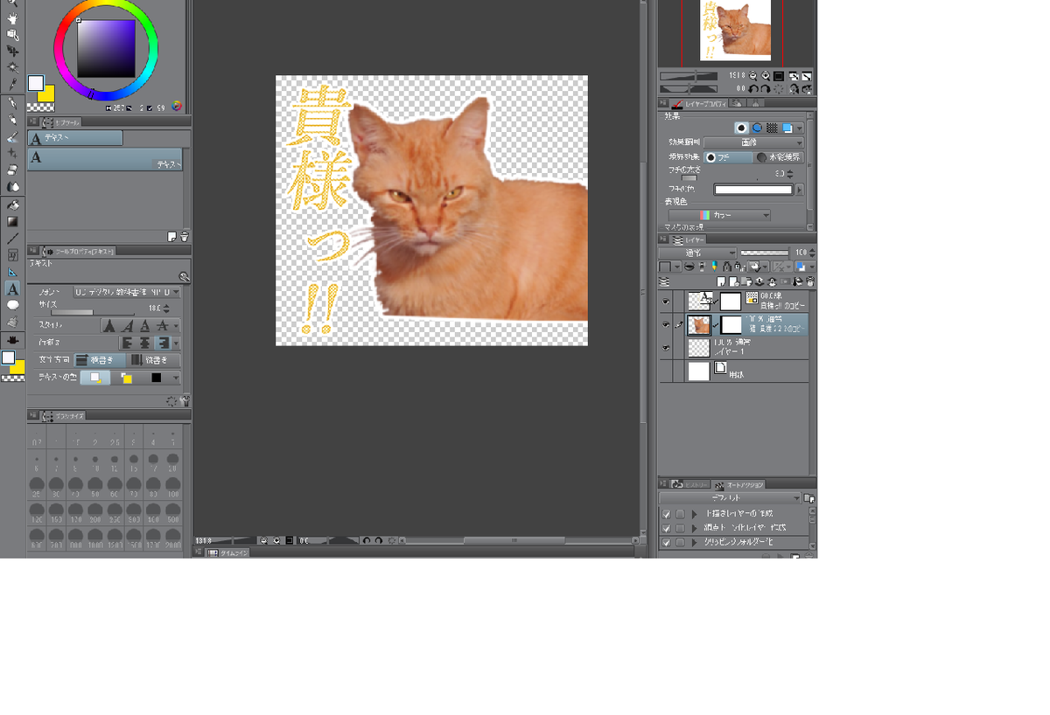The width and height of the screenshot is (1050, 715).
Task: Toggle first auto action checkbox
Action: pyautogui.click(x=667, y=514)
